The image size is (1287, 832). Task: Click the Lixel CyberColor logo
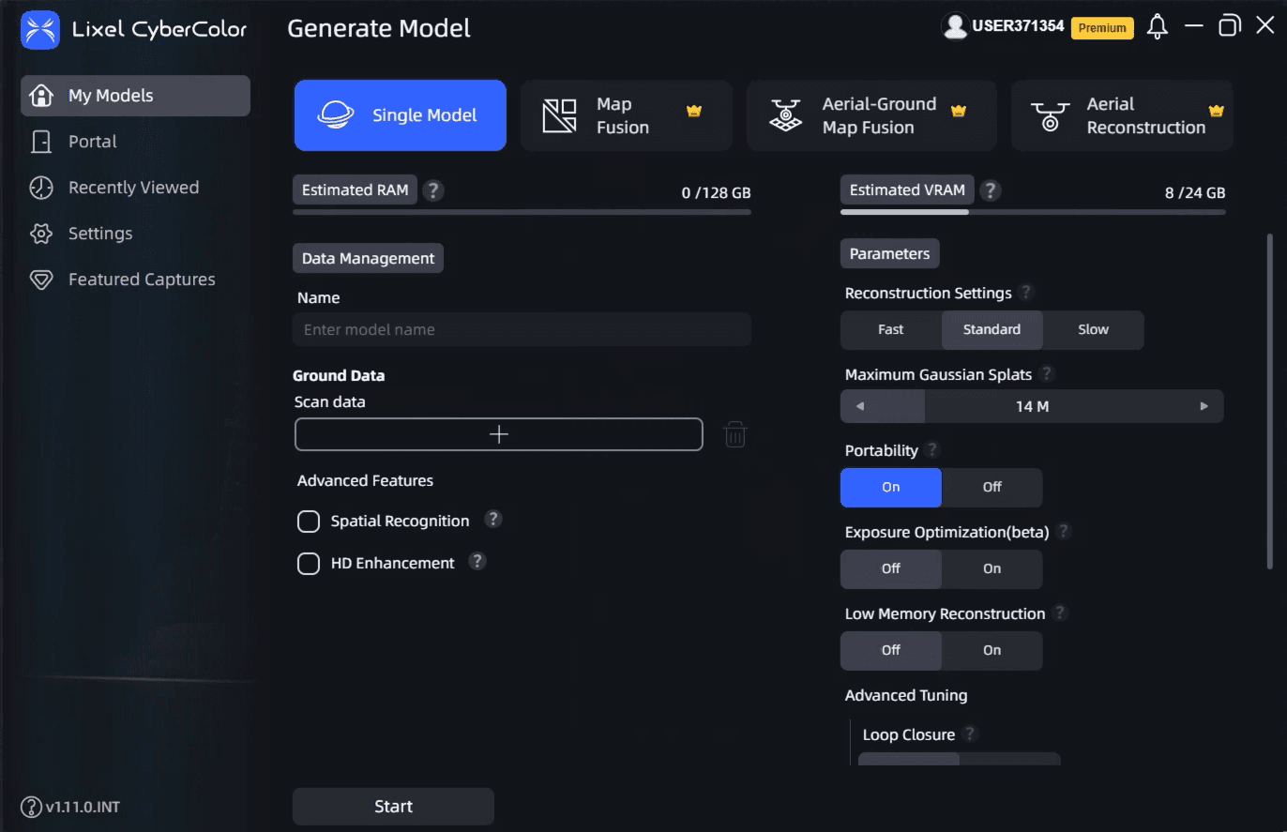tap(40, 29)
